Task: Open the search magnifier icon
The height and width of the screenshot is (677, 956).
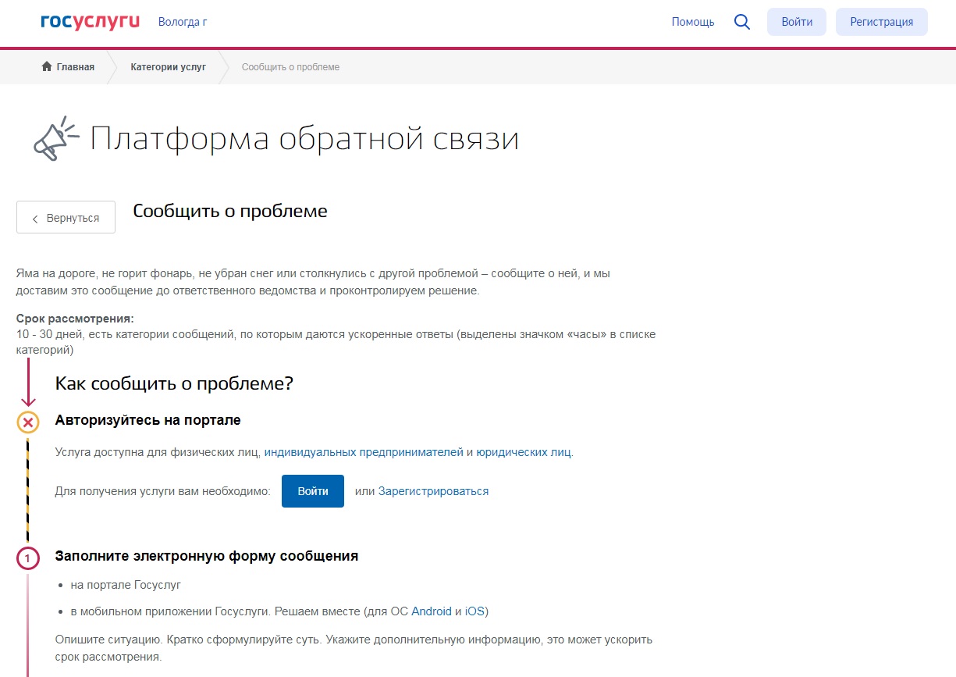Action: coord(741,21)
